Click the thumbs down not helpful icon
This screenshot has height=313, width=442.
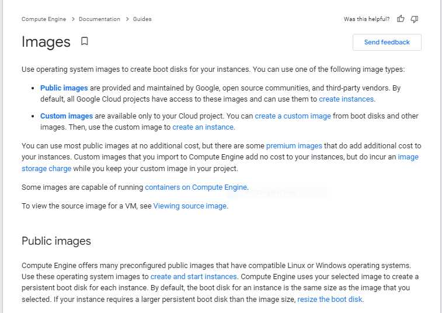(x=415, y=19)
